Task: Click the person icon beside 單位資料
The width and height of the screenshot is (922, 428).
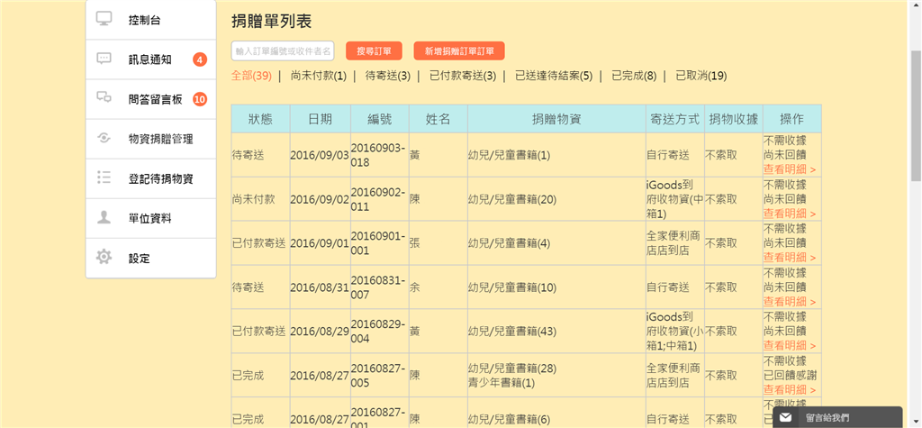Action: click(x=104, y=218)
